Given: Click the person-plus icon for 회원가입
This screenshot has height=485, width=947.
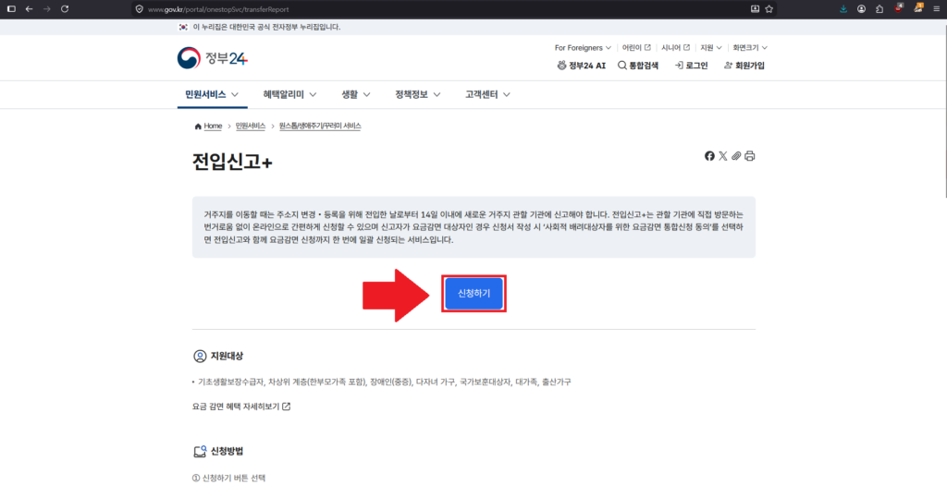Looking at the screenshot, I should point(729,66).
